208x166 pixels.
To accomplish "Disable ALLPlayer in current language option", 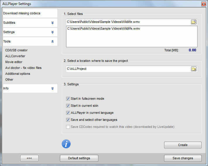I will (x=68, y=113).
